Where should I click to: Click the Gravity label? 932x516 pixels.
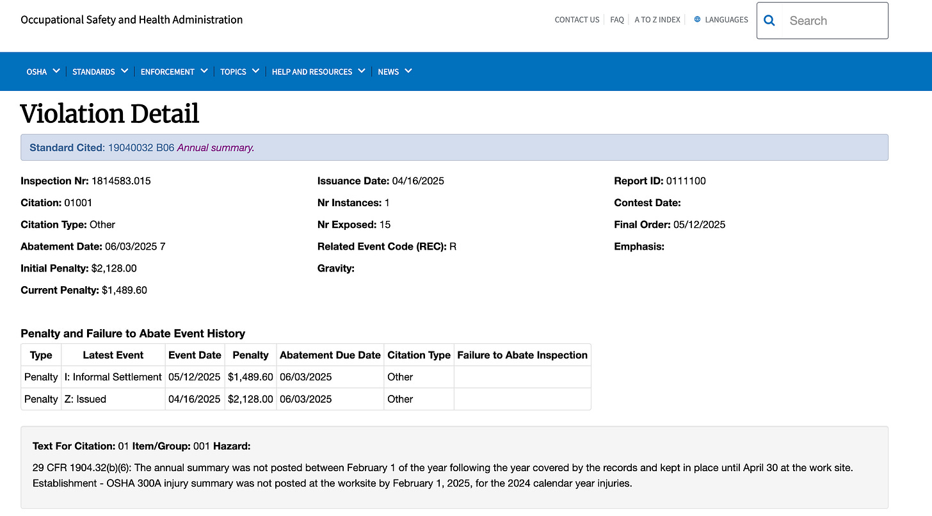pyautogui.click(x=336, y=268)
